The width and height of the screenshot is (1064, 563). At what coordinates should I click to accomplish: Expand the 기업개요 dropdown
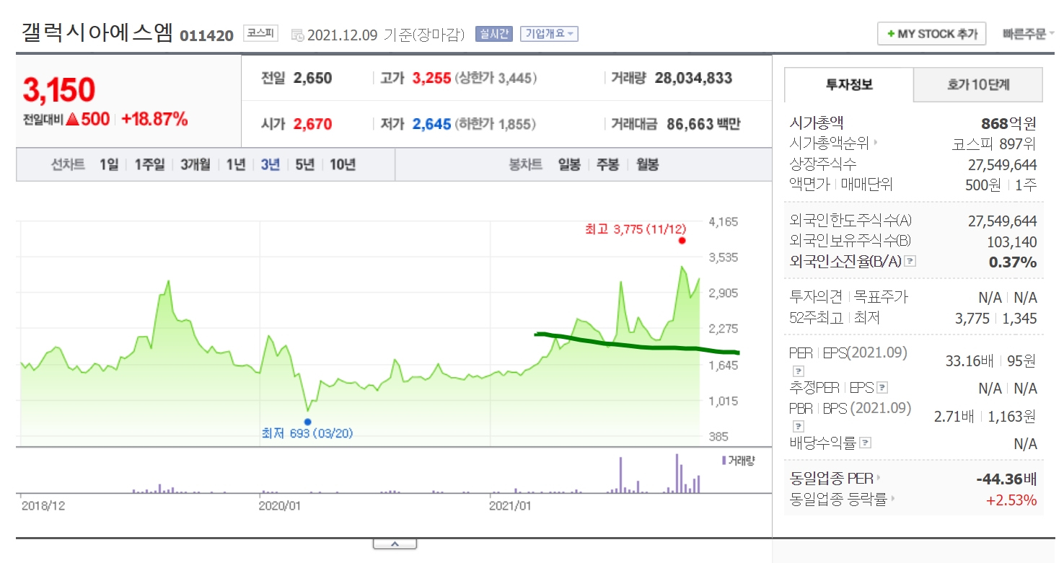pos(549,34)
